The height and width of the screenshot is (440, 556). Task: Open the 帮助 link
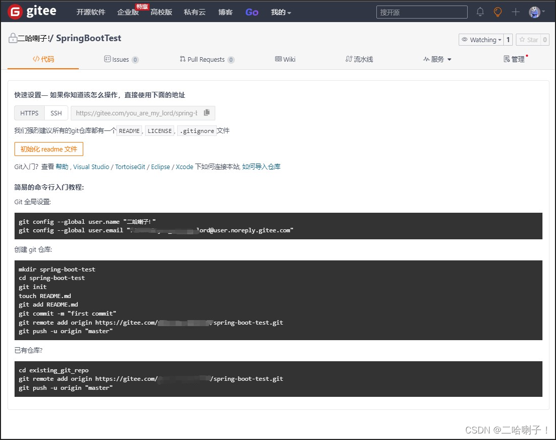(x=62, y=167)
